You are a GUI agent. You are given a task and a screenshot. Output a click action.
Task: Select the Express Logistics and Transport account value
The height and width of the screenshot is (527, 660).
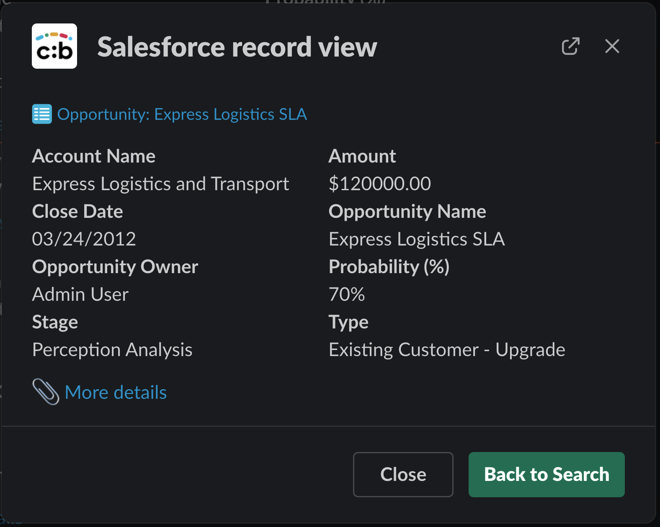(160, 183)
